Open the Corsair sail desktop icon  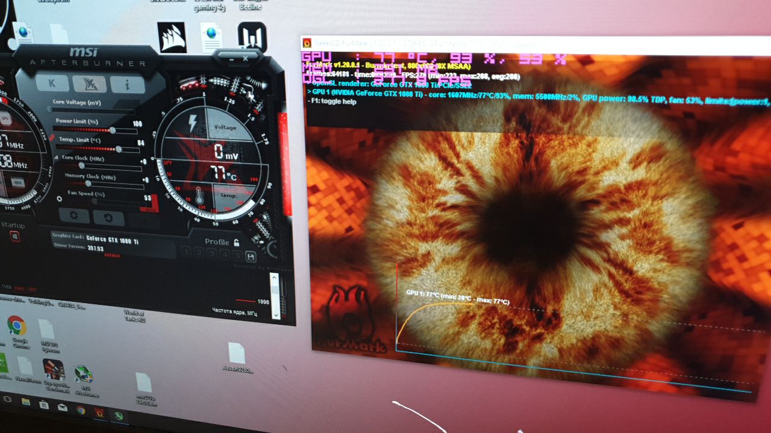172,37
